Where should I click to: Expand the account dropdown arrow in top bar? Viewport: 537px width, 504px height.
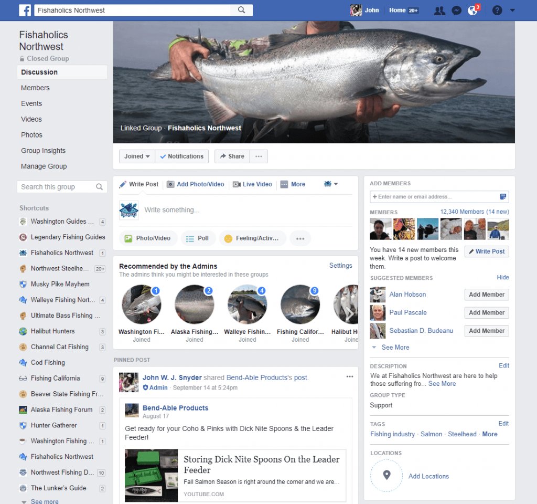coord(512,10)
